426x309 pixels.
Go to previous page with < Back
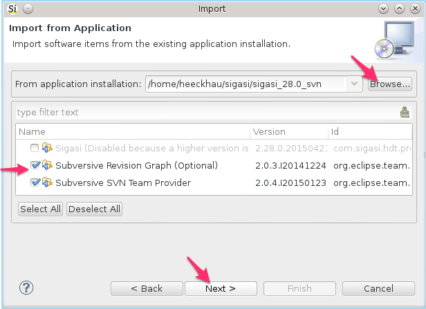pos(147,288)
